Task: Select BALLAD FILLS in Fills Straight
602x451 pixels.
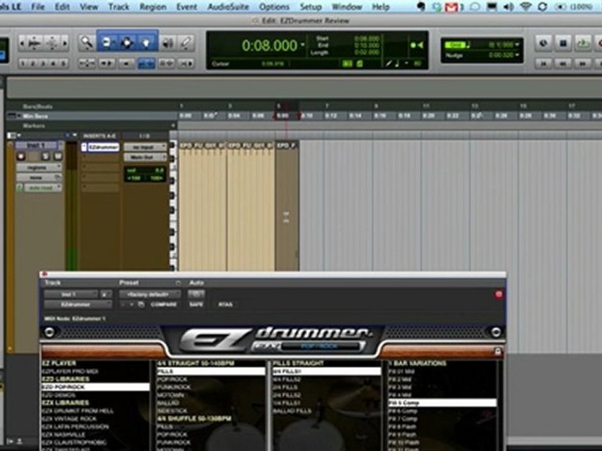Action: 292,411
